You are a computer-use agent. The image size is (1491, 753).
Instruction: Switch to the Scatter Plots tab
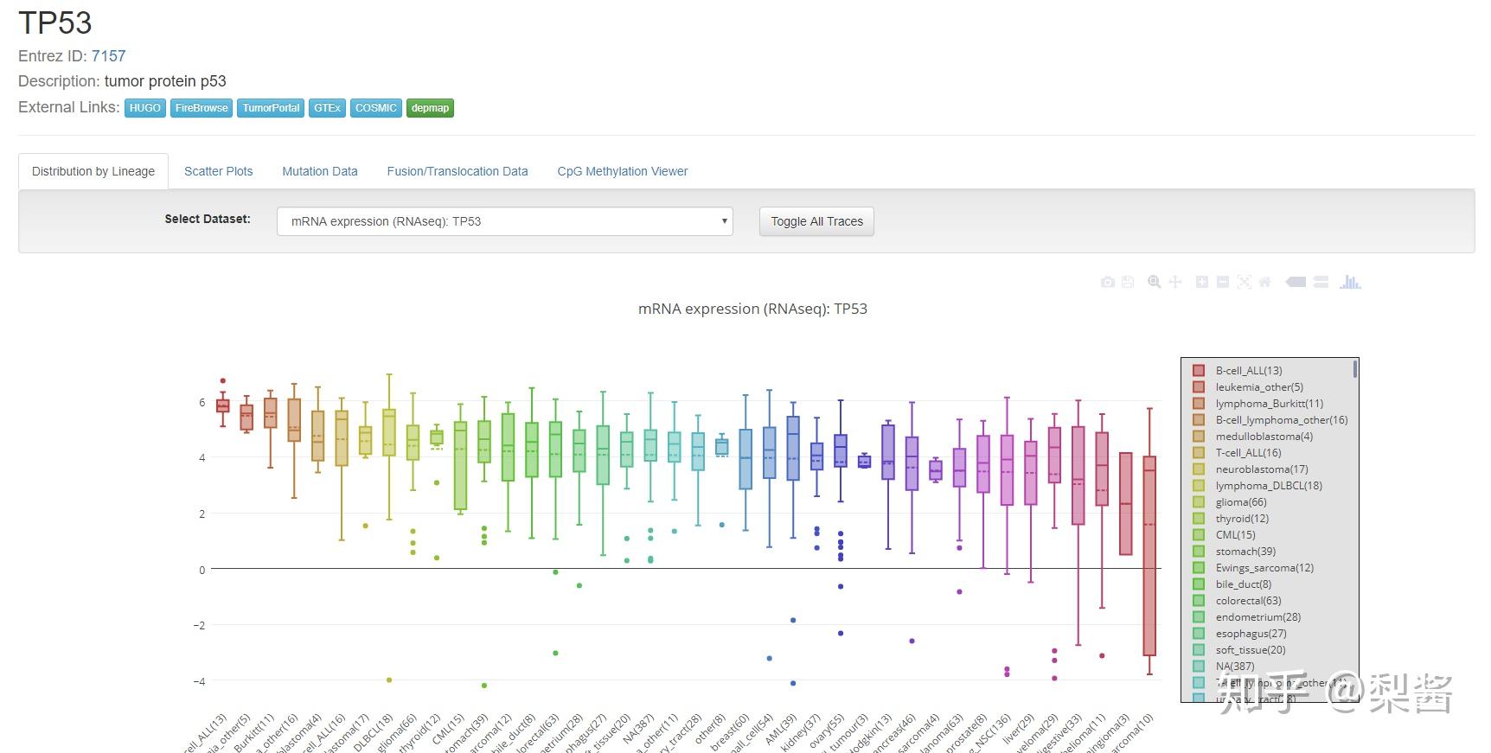[x=218, y=171]
